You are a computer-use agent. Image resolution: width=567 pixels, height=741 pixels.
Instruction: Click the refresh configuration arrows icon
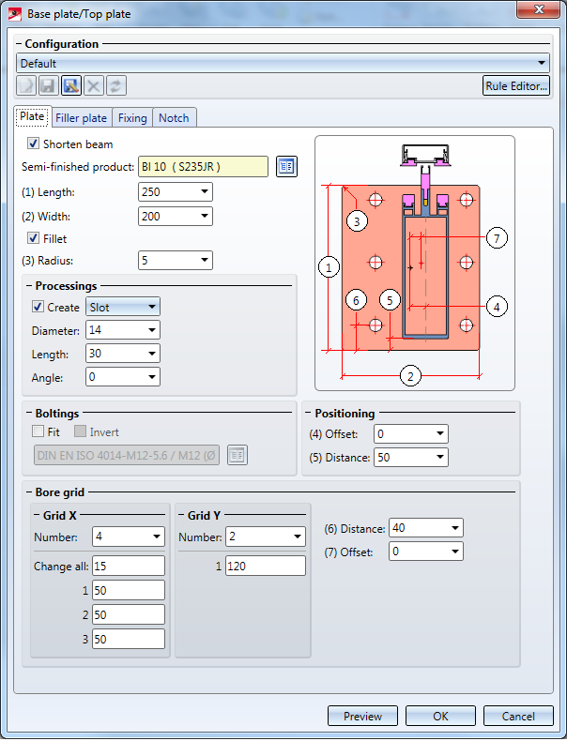point(116,86)
